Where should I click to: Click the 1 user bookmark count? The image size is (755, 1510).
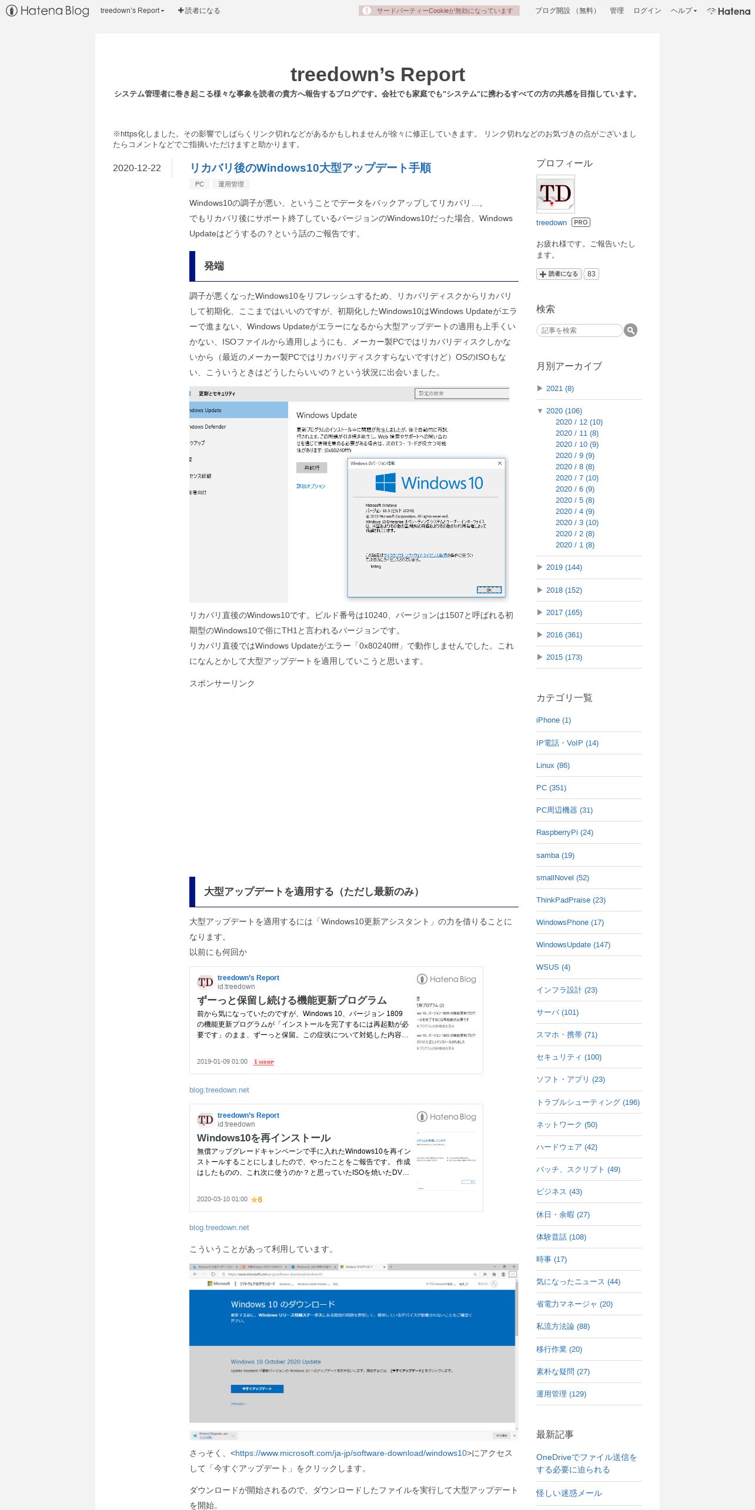(263, 1061)
